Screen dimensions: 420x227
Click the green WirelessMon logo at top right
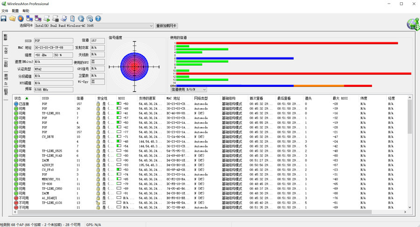[x=412, y=23]
